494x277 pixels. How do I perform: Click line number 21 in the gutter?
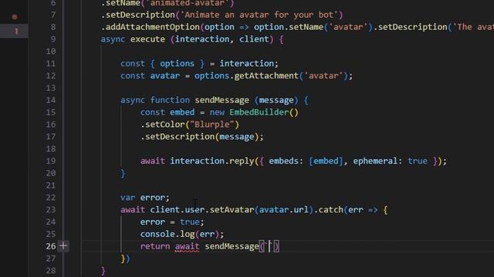pos(51,185)
